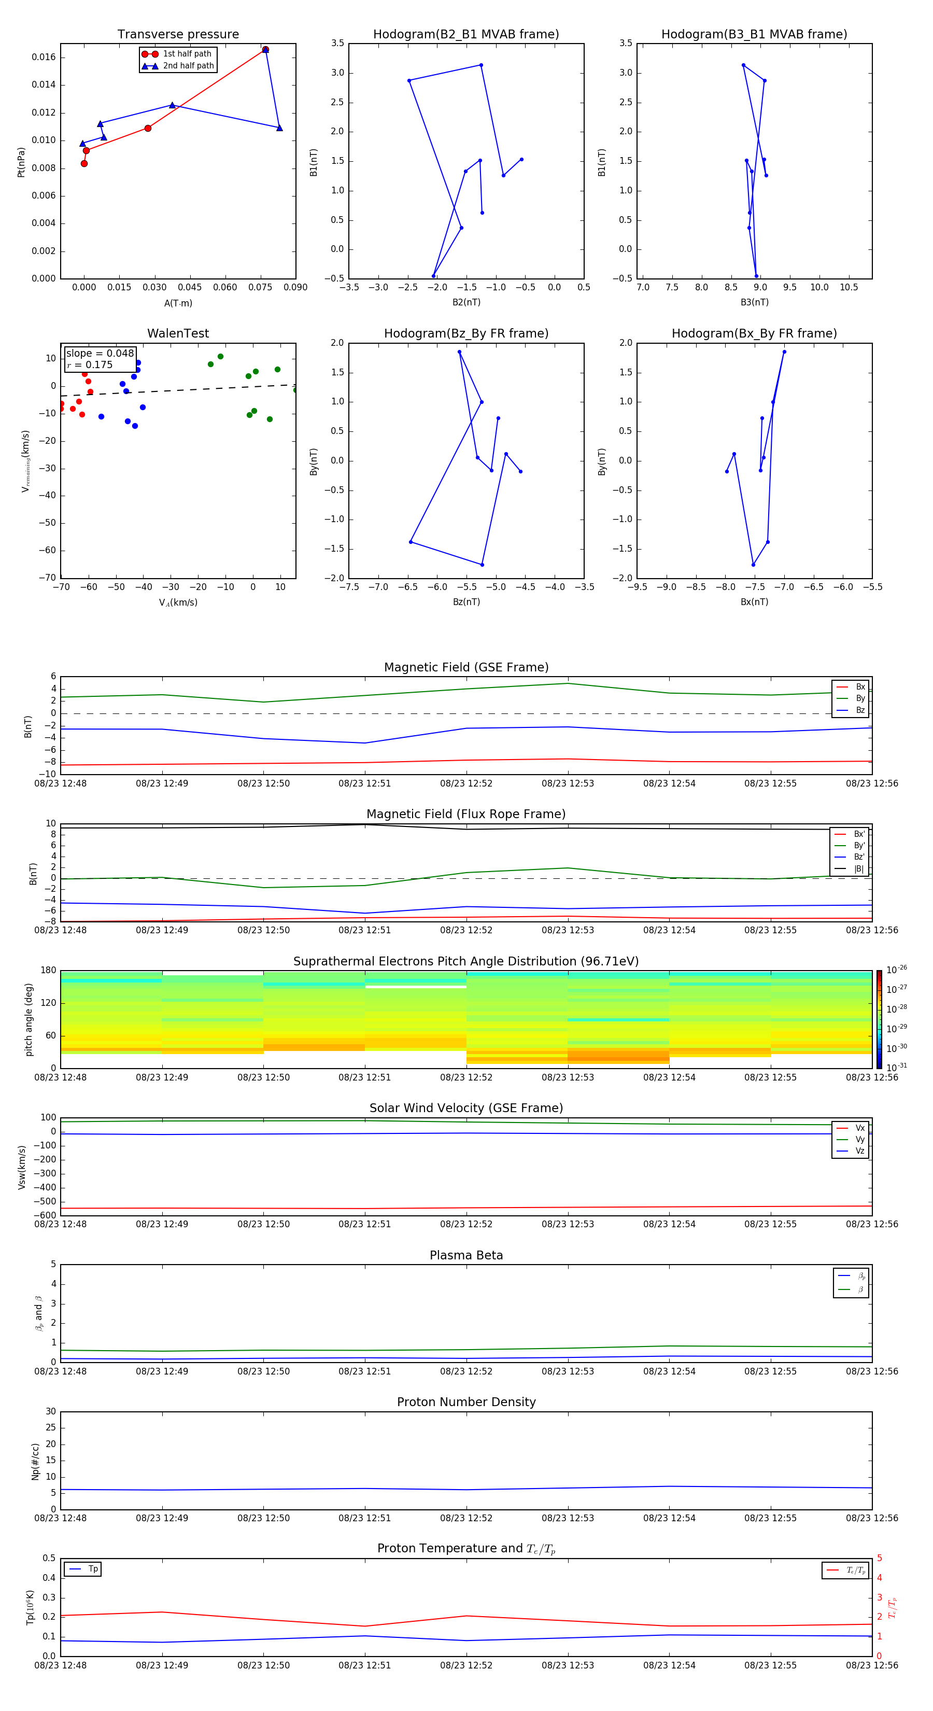
Task: Click the '2nd half path' legend entry
Action: pos(178,66)
